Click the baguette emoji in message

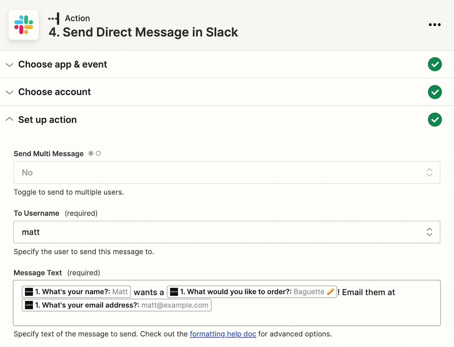(x=330, y=292)
